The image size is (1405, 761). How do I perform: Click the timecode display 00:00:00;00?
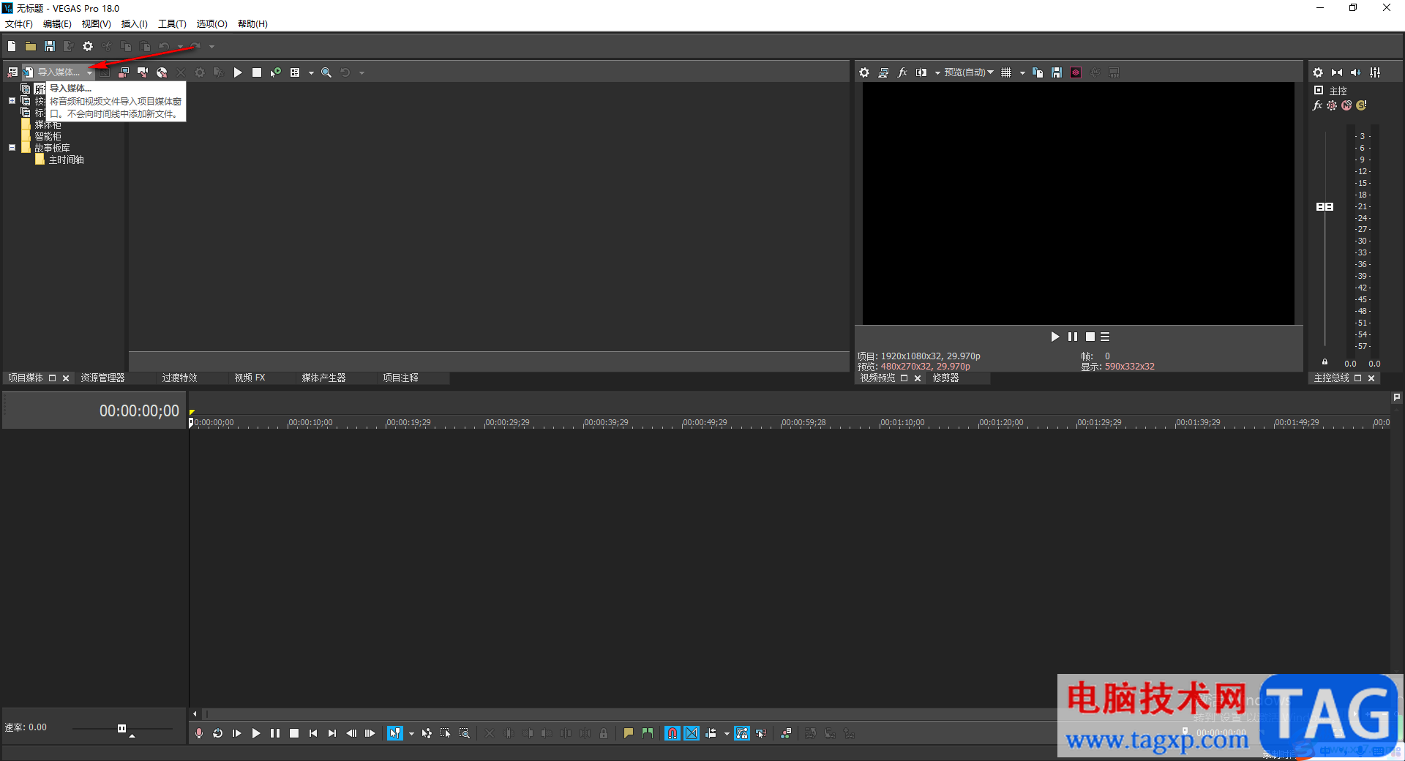tap(139, 411)
